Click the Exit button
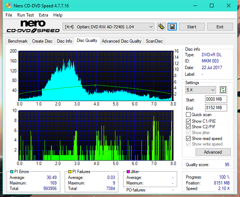 (x=220, y=27)
